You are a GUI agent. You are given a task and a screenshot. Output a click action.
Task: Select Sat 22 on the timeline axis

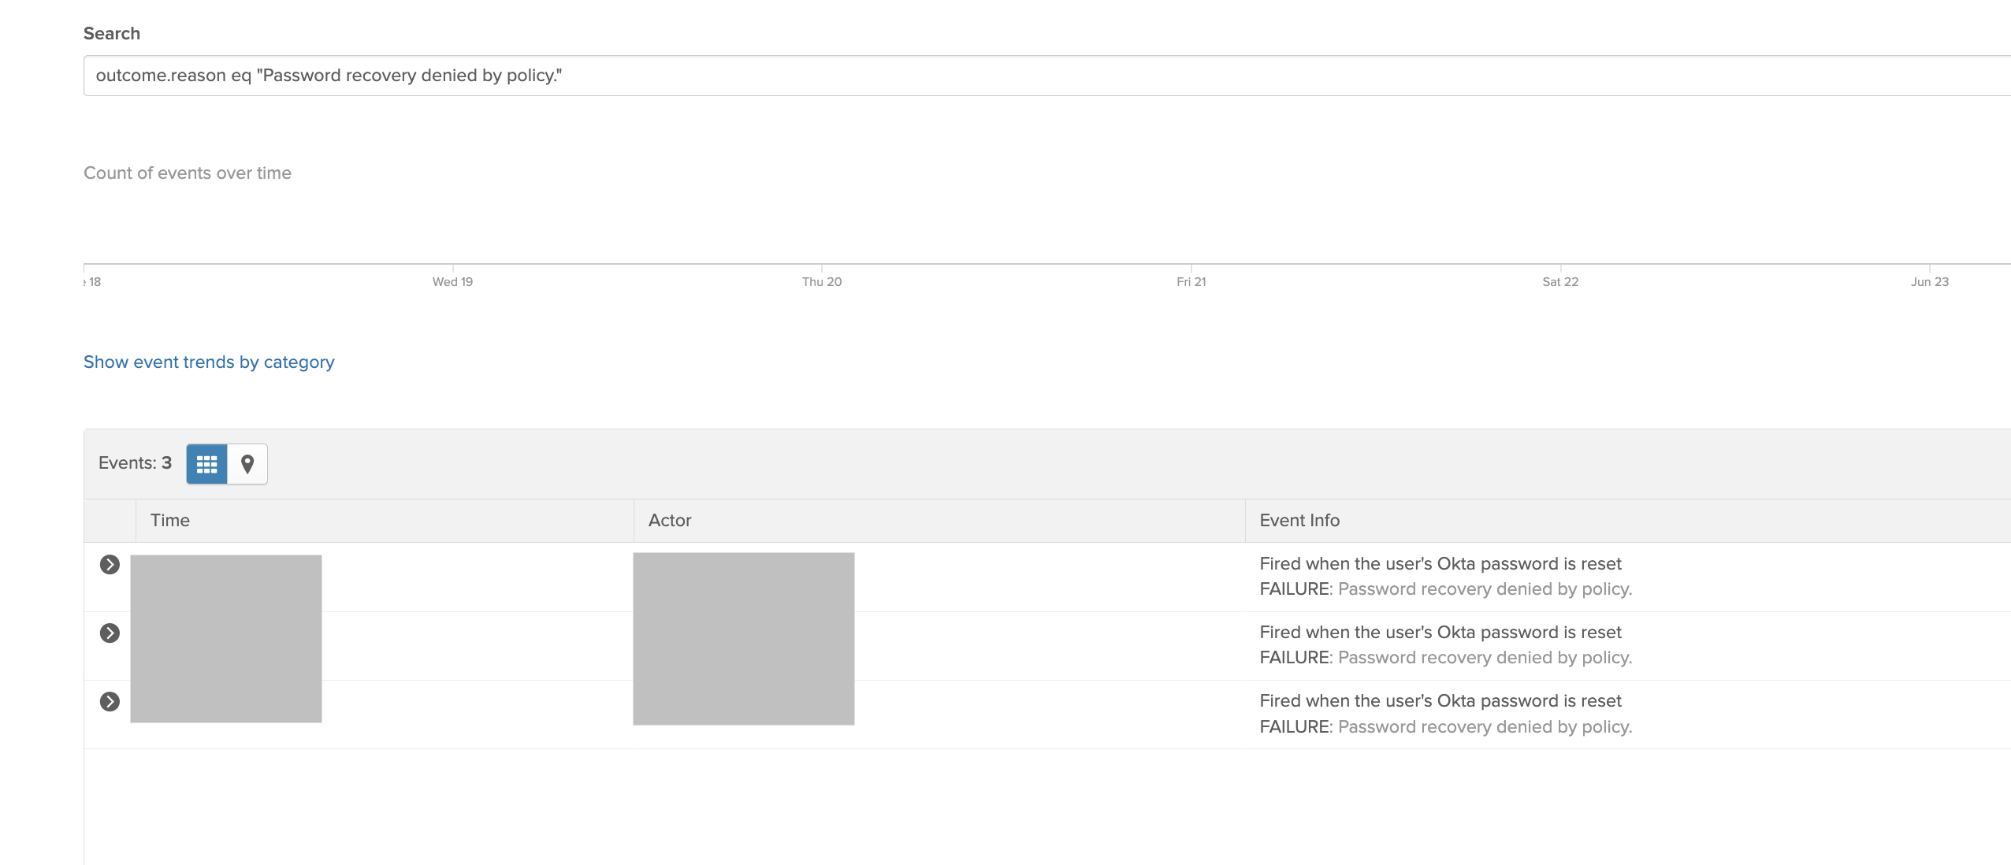tap(1560, 282)
